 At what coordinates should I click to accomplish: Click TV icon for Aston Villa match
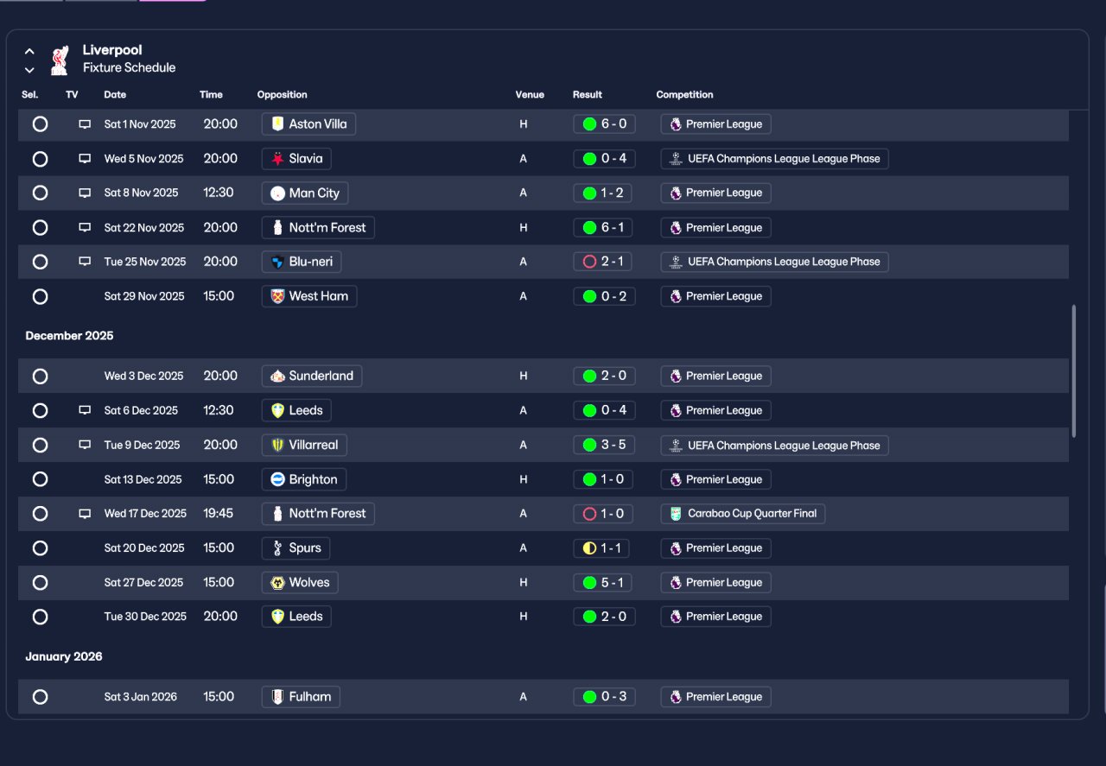pos(85,124)
